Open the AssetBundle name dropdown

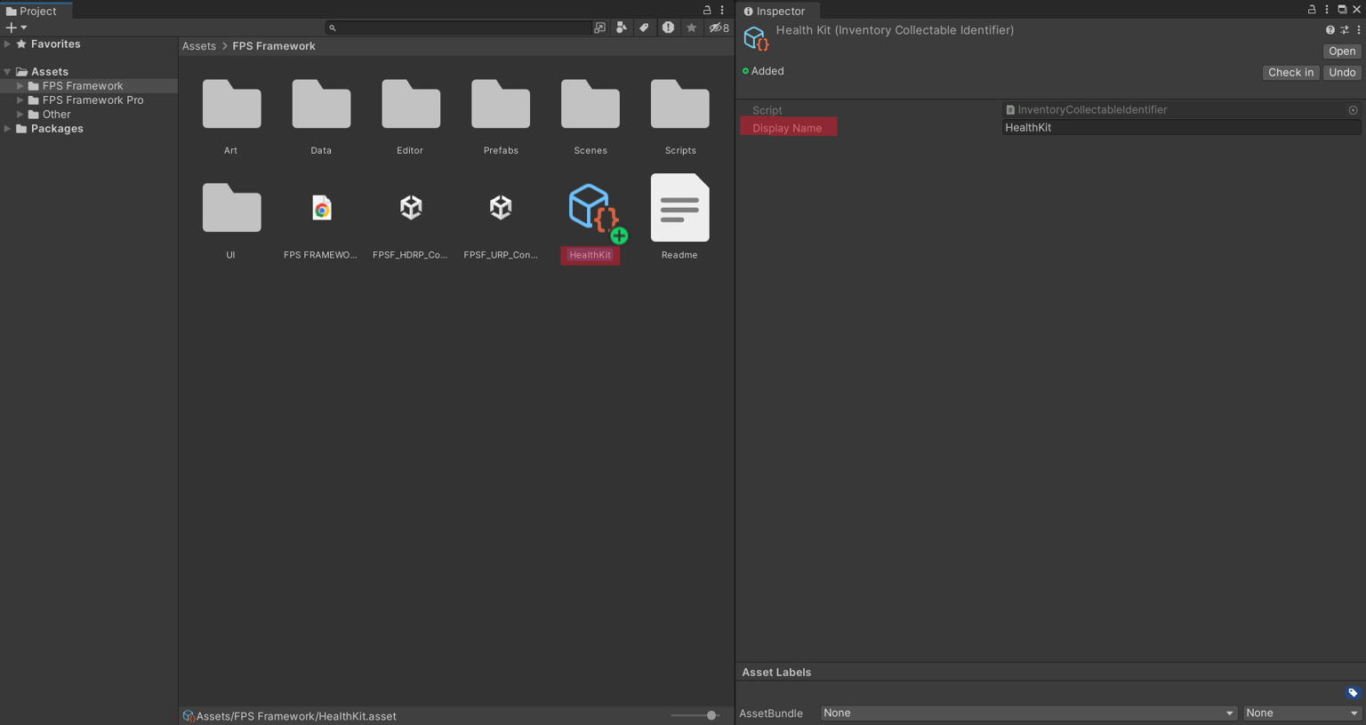1028,713
